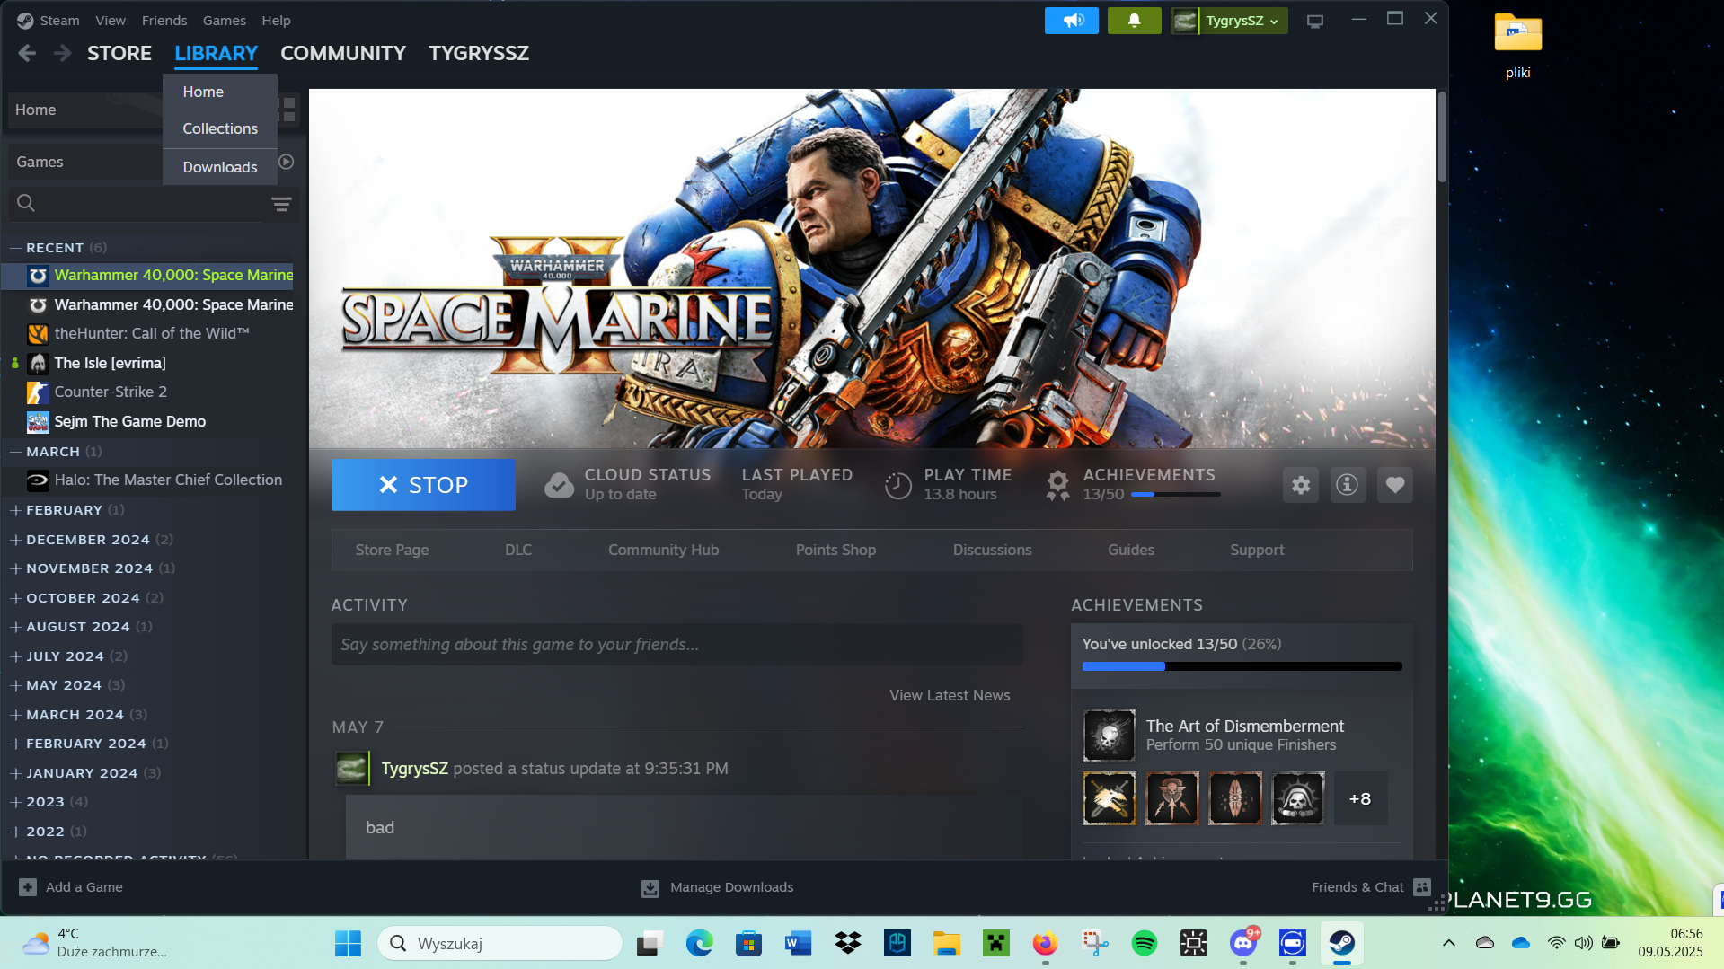
Task: Open the Friends menu
Action: click(x=164, y=21)
